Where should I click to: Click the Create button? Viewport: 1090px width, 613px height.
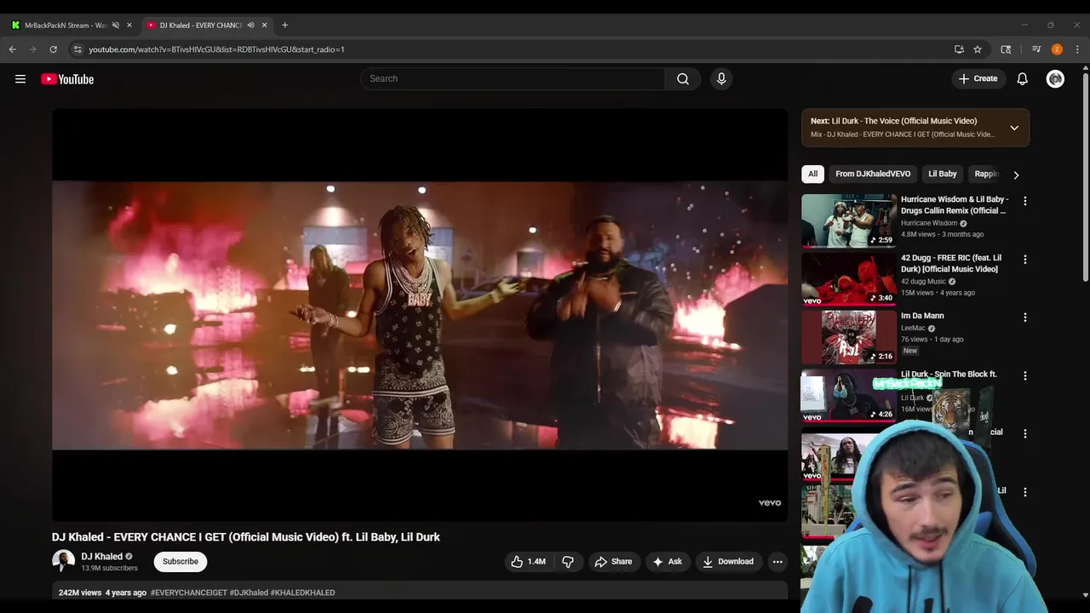978,78
